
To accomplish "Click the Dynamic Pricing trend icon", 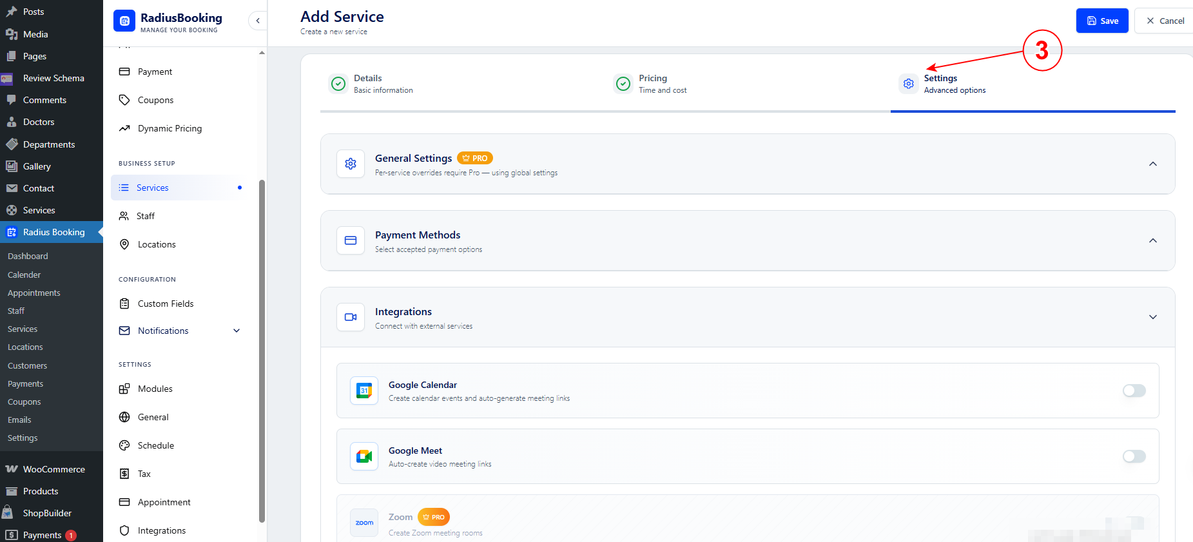I will pos(124,128).
